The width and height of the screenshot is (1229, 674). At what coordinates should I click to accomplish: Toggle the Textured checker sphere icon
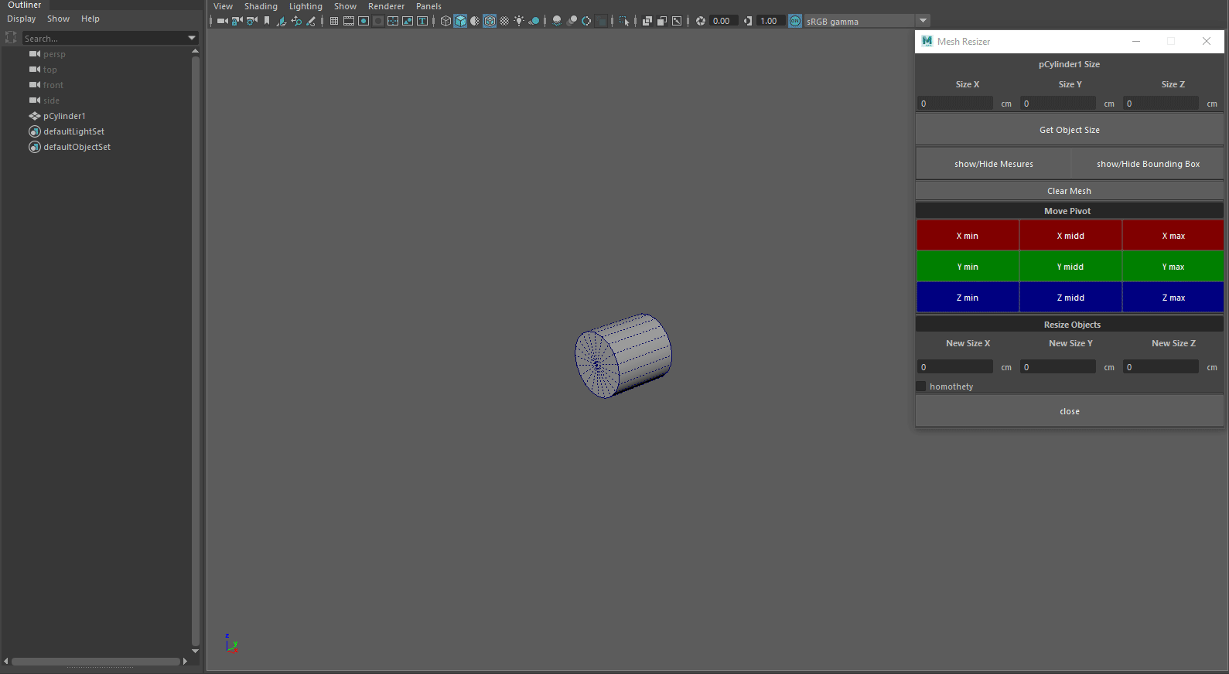point(504,21)
